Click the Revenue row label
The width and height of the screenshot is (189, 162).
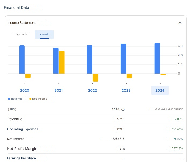tap(15, 119)
